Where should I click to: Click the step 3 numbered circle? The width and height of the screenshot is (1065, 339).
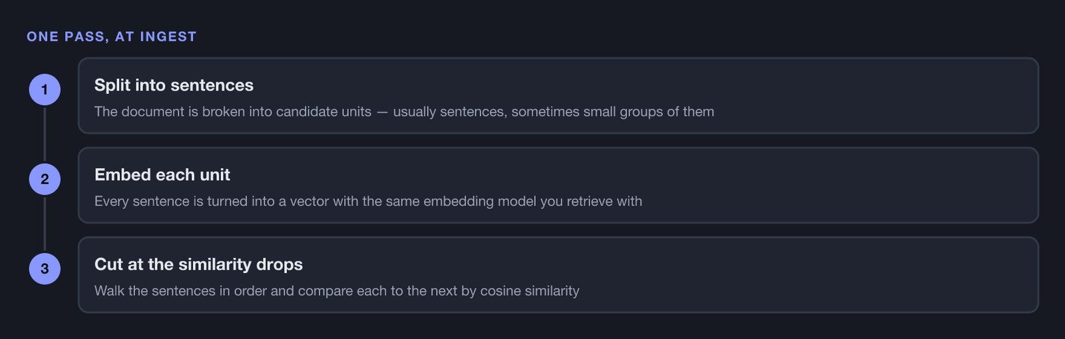(x=45, y=268)
